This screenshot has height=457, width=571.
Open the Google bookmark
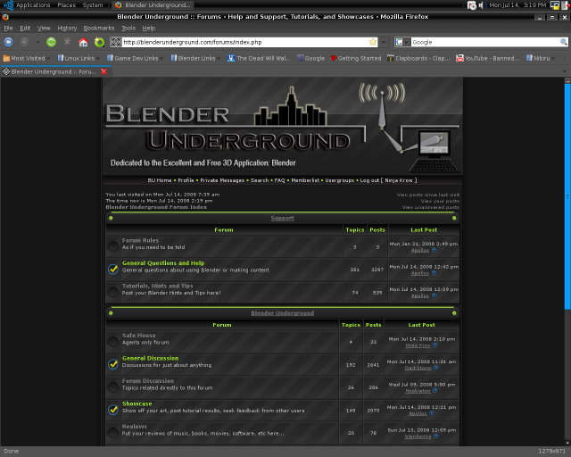[x=311, y=58]
